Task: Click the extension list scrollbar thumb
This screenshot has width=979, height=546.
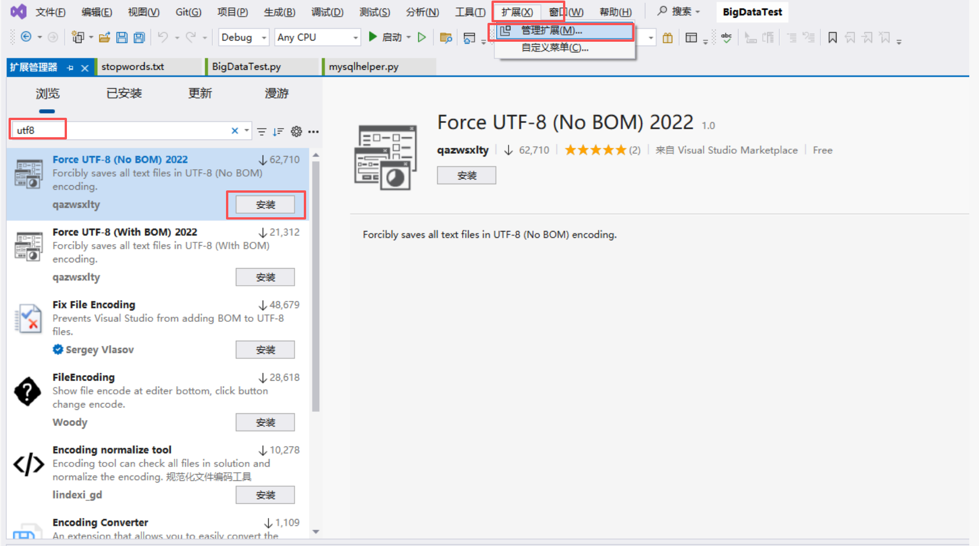Action: point(316,286)
